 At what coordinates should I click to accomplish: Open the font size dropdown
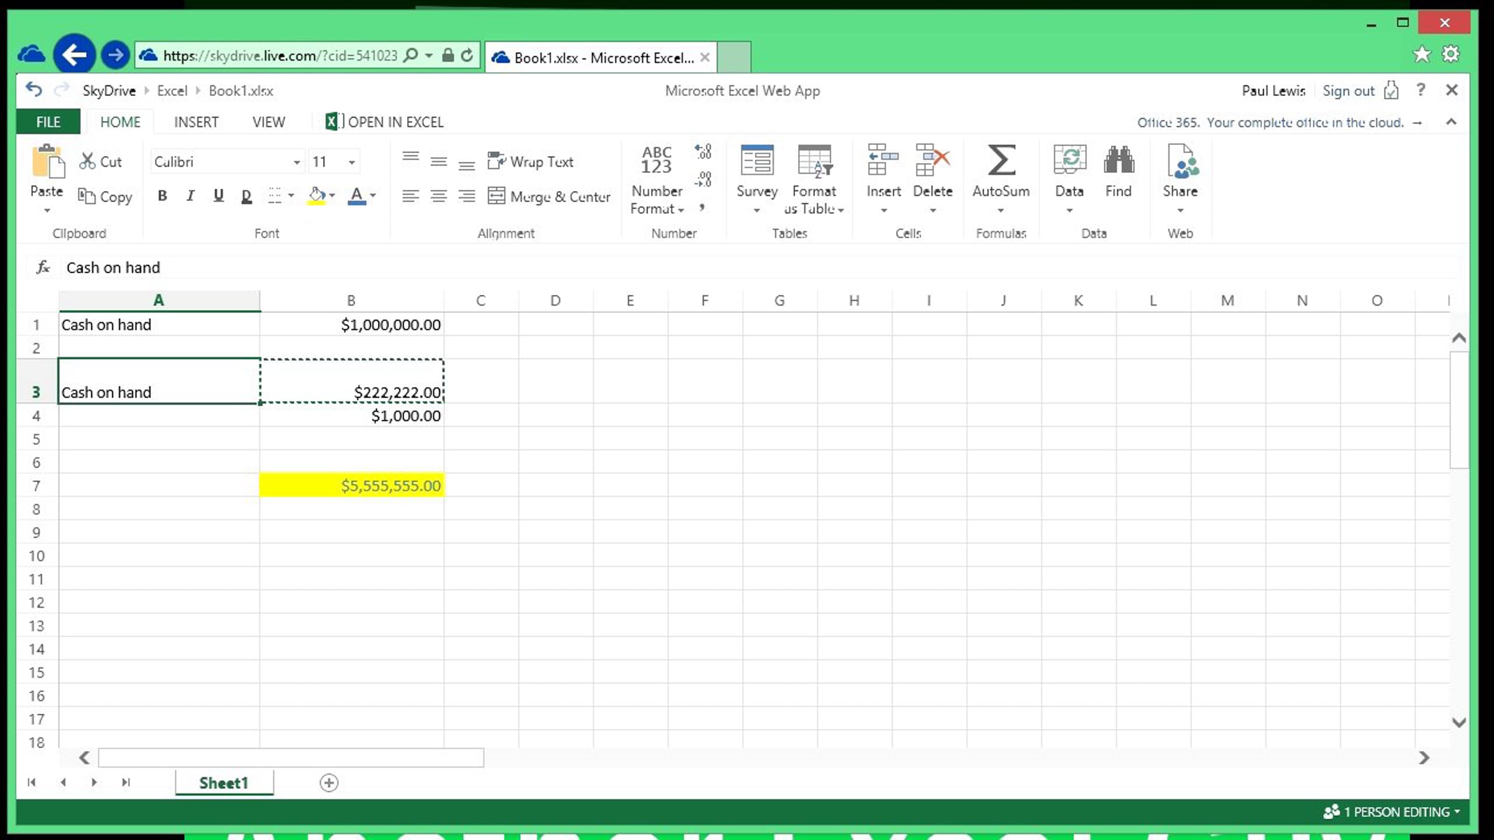(352, 162)
